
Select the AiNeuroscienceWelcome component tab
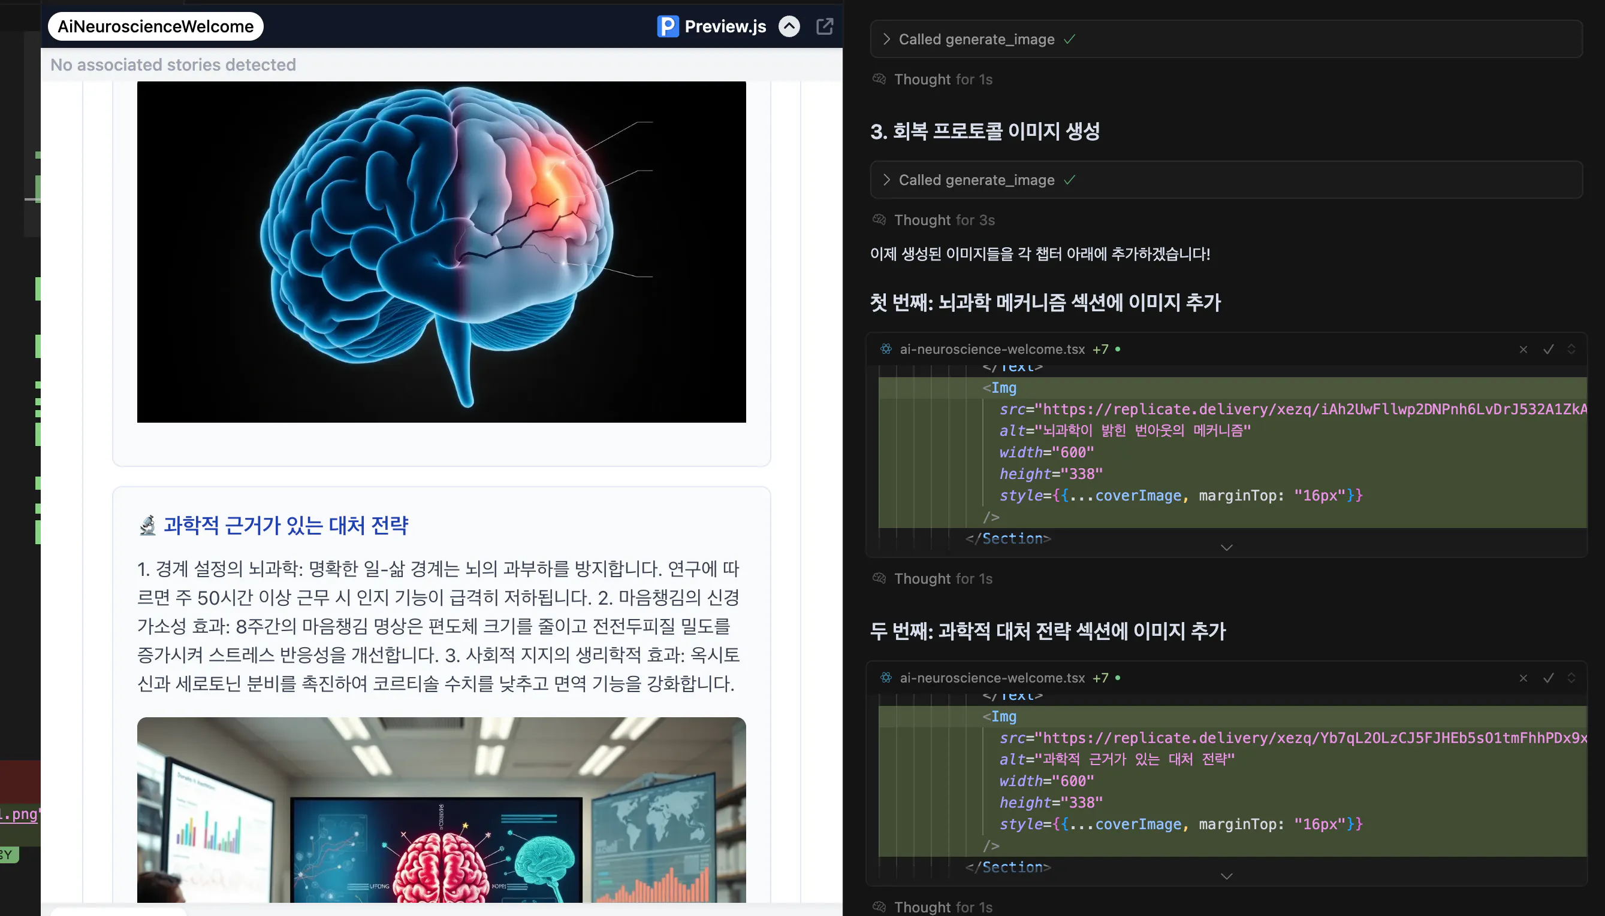coord(155,26)
